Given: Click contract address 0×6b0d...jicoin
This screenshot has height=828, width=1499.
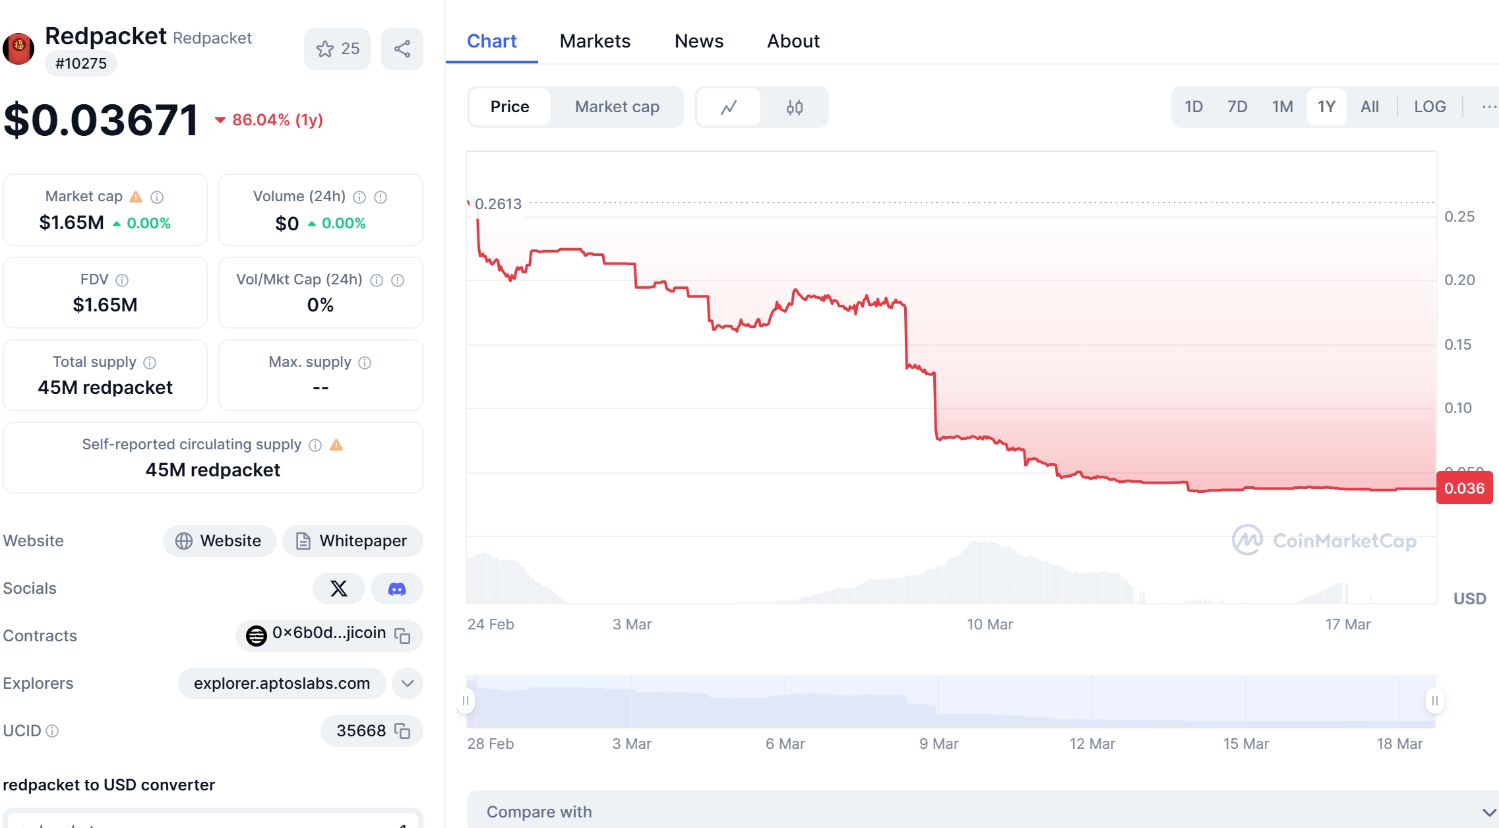Looking at the screenshot, I should 329,633.
